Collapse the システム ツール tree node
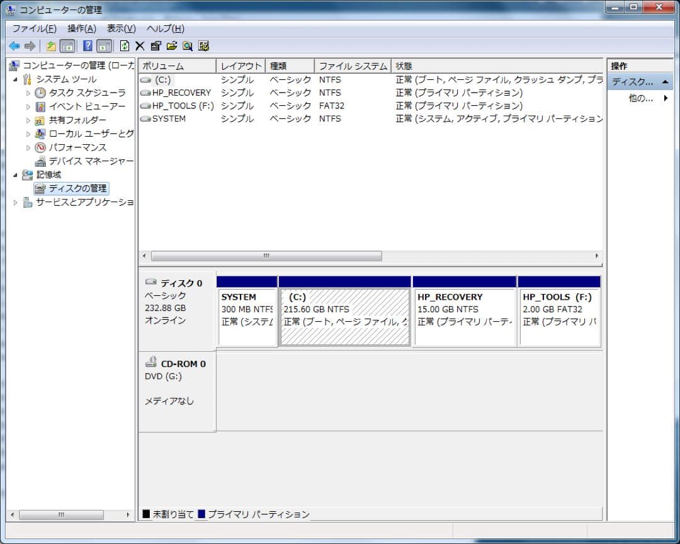This screenshot has width=680, height=544. point(15,79)
